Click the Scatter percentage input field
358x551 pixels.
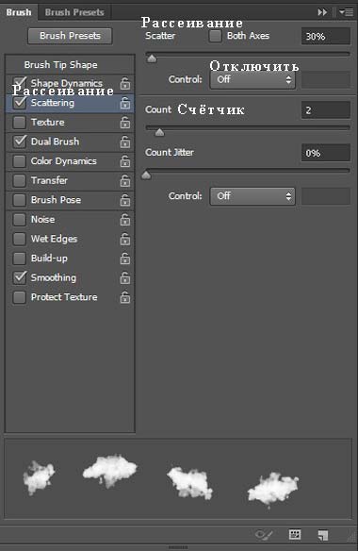click(x=326, y=36)
